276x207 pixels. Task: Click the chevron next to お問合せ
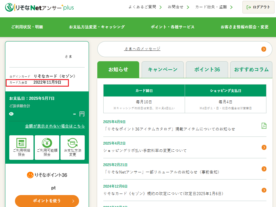click(188, 7)
